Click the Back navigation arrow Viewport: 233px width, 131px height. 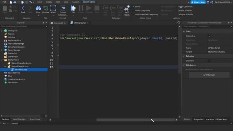(23, 8)
